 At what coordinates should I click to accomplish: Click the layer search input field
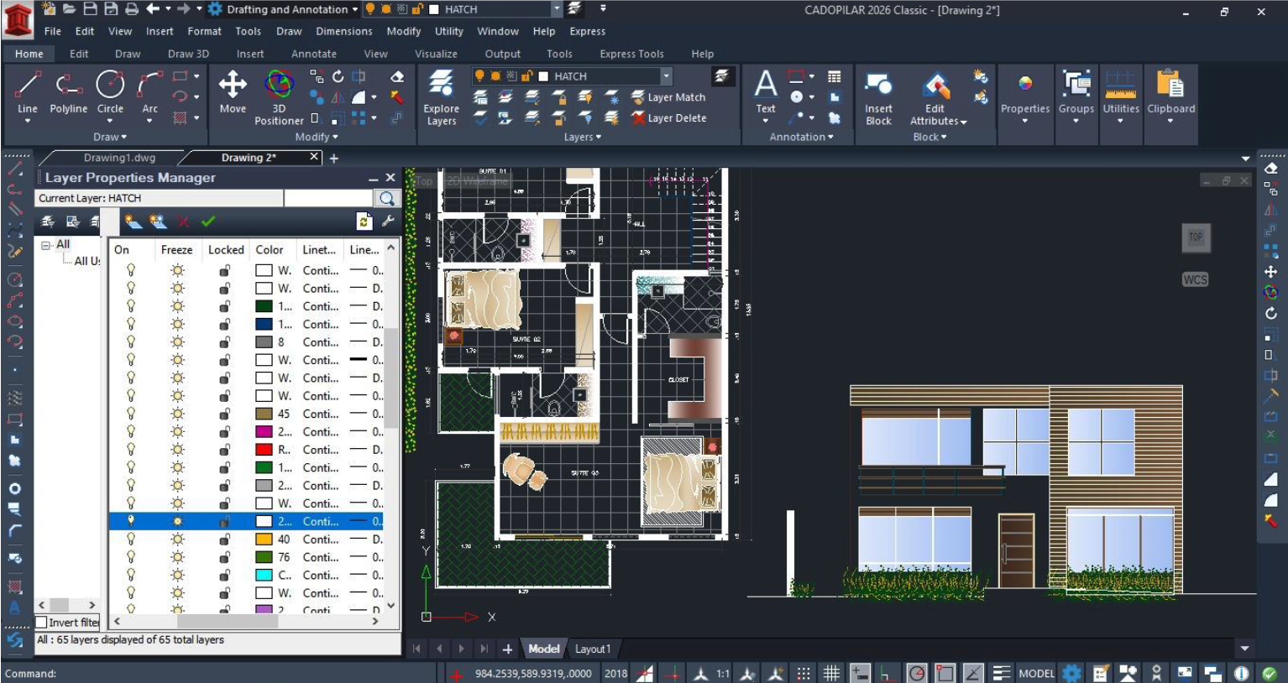[x=327, y=198]
